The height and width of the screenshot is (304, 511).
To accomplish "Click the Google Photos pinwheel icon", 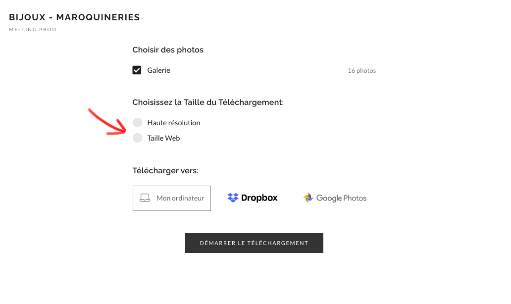I will pos(308,198).
